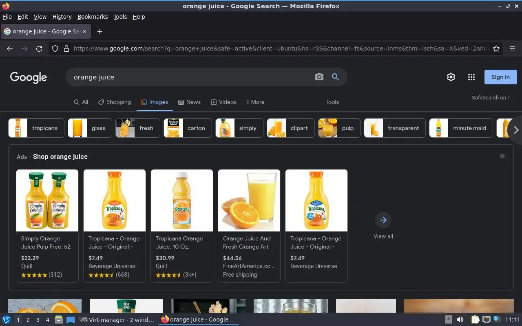Image resolution: width=522 pixels, height=326 pixels.
Task: Open the Edit menu
Action: point(23,17)
